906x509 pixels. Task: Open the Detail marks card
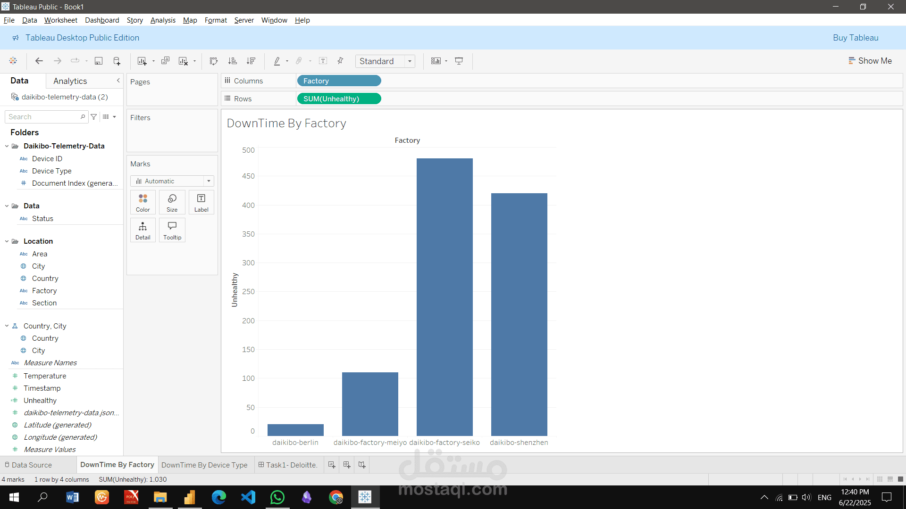click(143, 230)
